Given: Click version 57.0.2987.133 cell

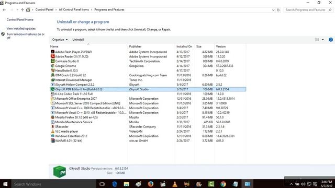Looking at the screenshot, I should [x=225, y=66].
